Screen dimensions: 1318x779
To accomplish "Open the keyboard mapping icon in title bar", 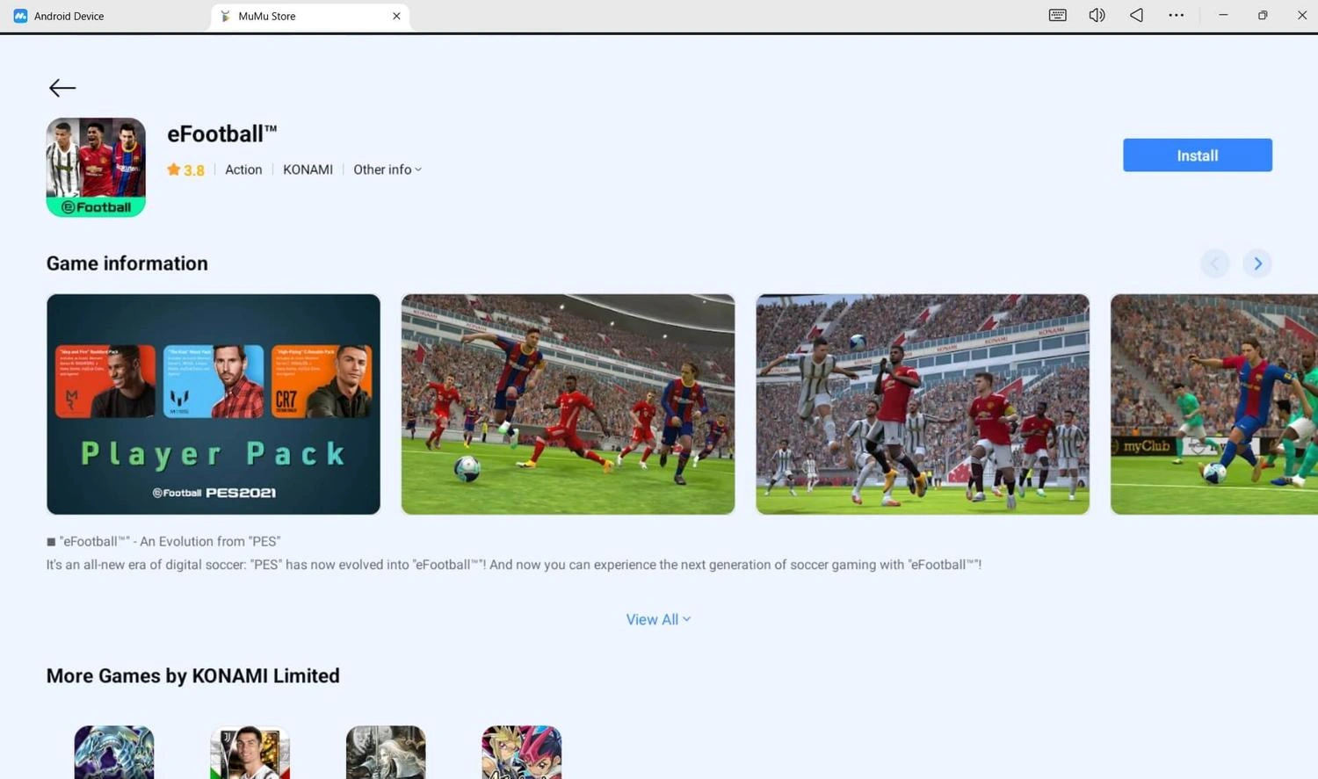I will (x=1058, y=15).
